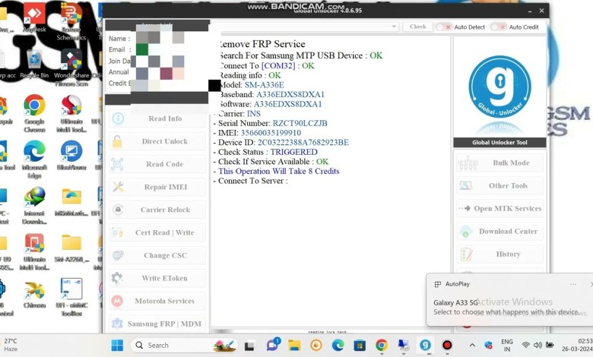This screenshot has width=593, height=357.
Task: Expand the device port dropdown
Action: 394,27
